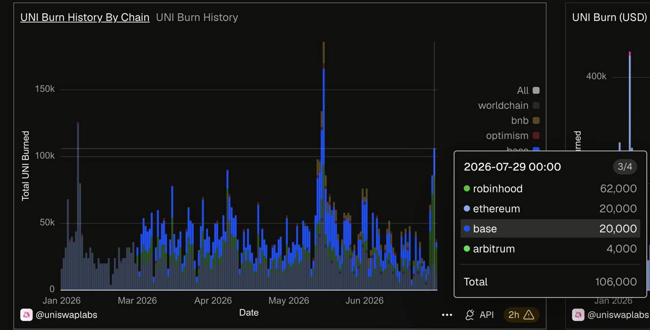The image size is (650, 330).
Task: Click the Apr 2026 x-axis label
Action: coord(213,301)
